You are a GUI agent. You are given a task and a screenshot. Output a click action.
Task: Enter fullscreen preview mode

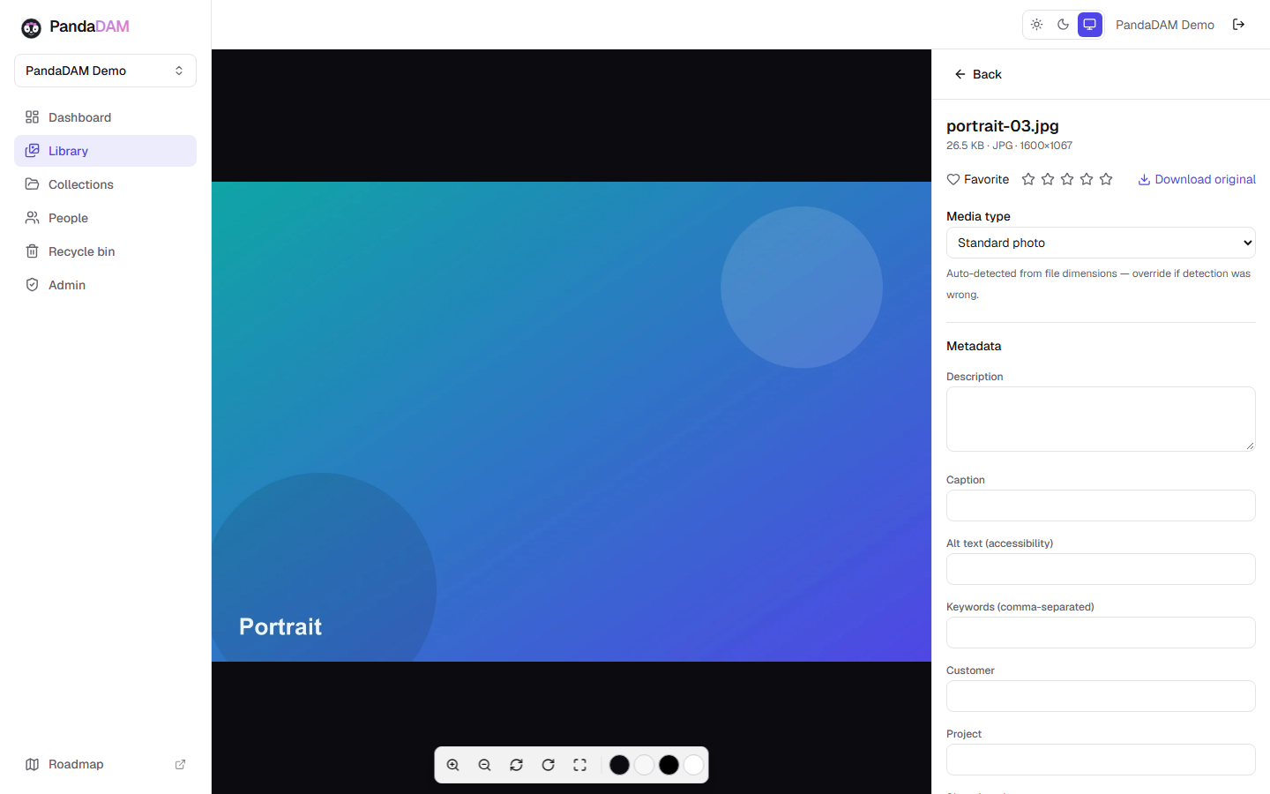click(580, 765)
